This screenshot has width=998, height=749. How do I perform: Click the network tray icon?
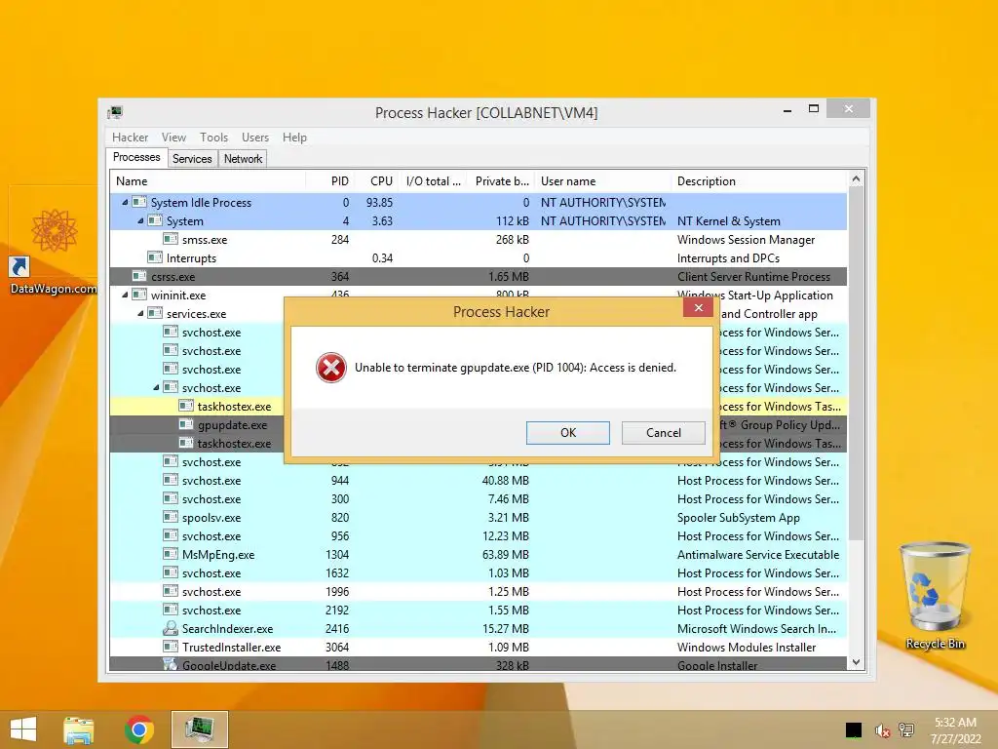[906, 730]
